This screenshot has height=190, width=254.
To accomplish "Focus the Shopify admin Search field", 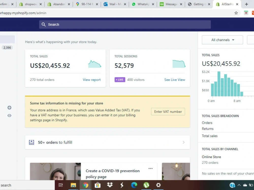I will (x=125, y=24).
